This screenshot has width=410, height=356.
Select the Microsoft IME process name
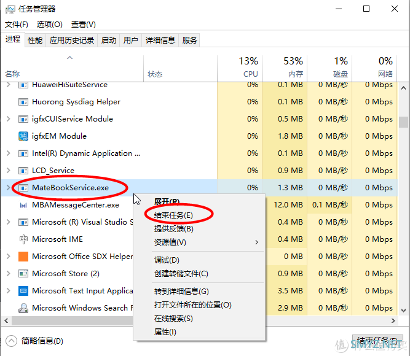click(57, 239)
